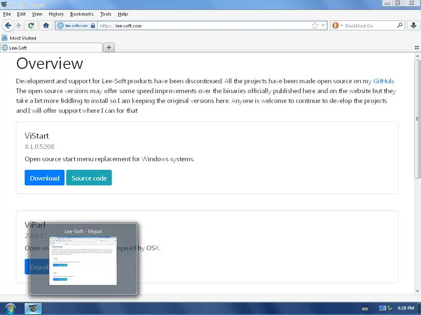The width and height of the screenshot is (421, 315).
Task: Open the downloads arrow button
Action: [414, 25]
